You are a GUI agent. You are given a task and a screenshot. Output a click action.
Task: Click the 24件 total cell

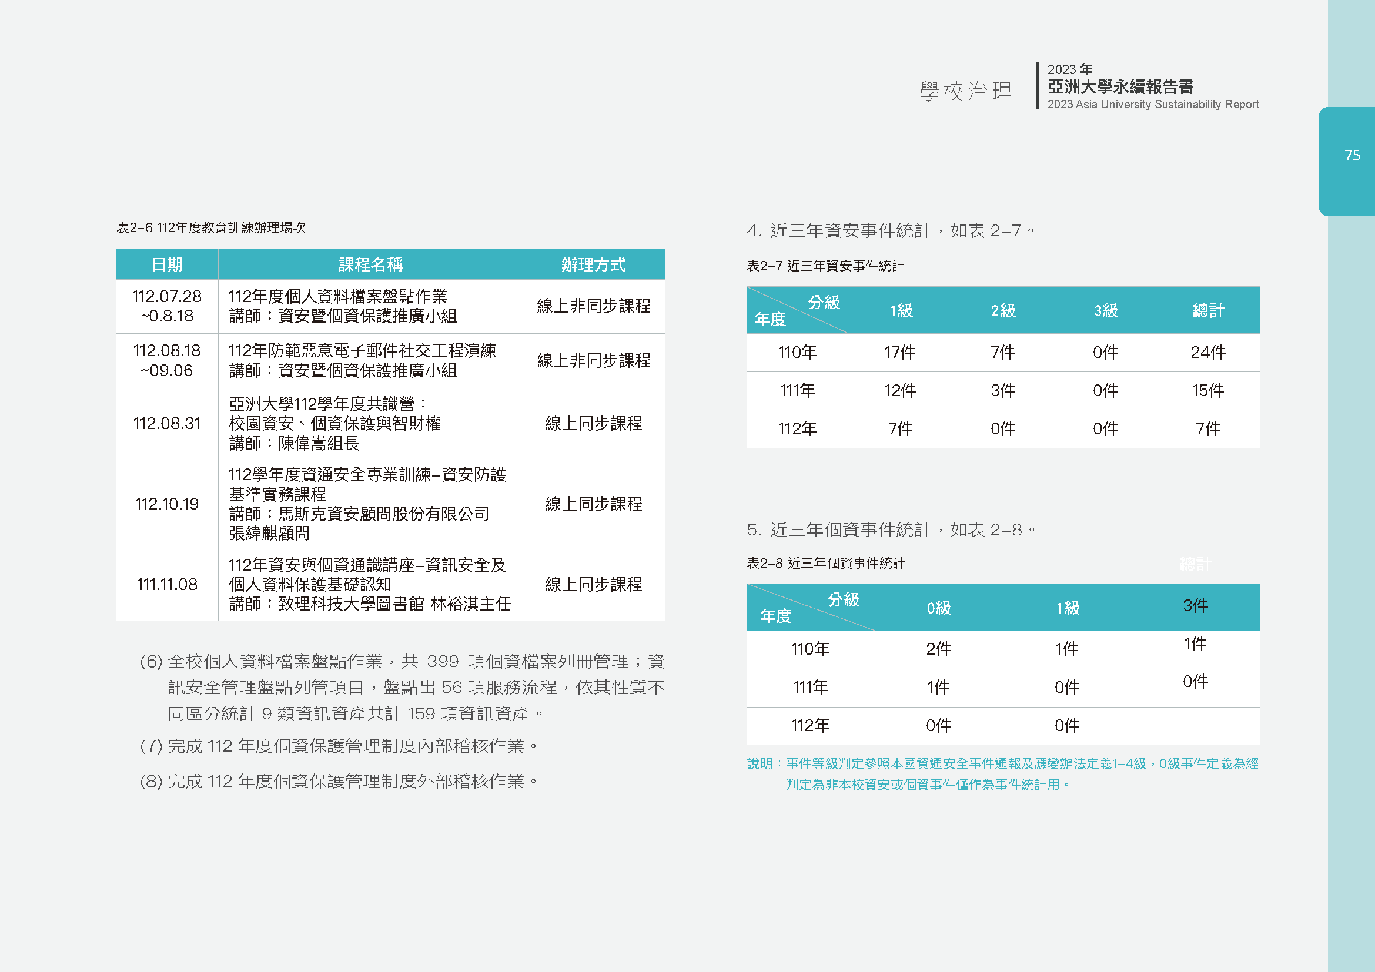click(1208, 353)
